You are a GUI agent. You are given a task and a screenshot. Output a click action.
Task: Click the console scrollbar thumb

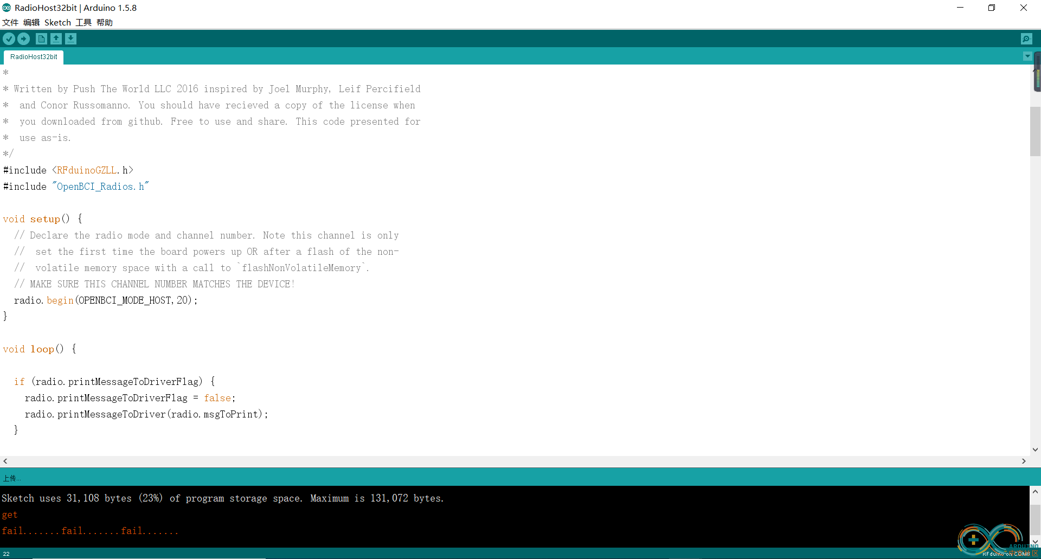click(x=1035, y=519)
